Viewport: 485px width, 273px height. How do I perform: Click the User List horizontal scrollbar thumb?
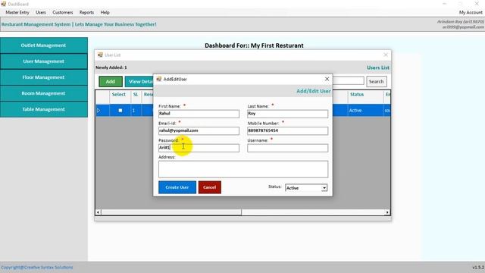[171, 212]
